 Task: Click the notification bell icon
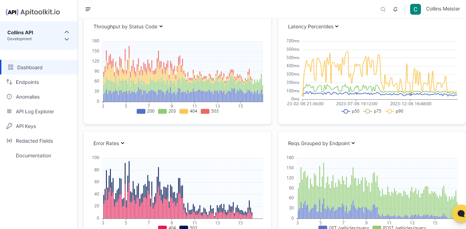click(395, 9)
